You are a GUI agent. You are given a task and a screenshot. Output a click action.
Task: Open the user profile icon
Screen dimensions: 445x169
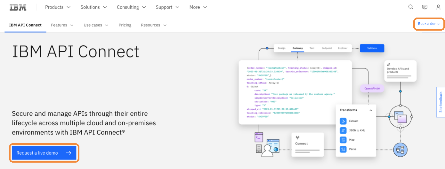(438, 7)
